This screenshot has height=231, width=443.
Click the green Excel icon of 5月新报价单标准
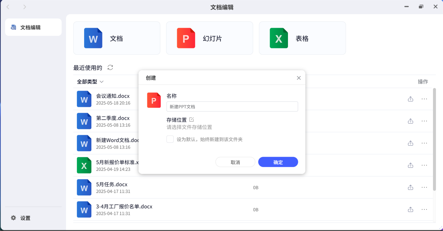pyautogui.click(x=84, y=166)
